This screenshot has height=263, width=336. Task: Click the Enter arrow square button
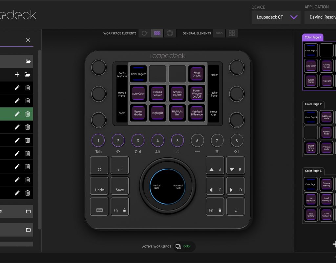[x=120, y=165]
